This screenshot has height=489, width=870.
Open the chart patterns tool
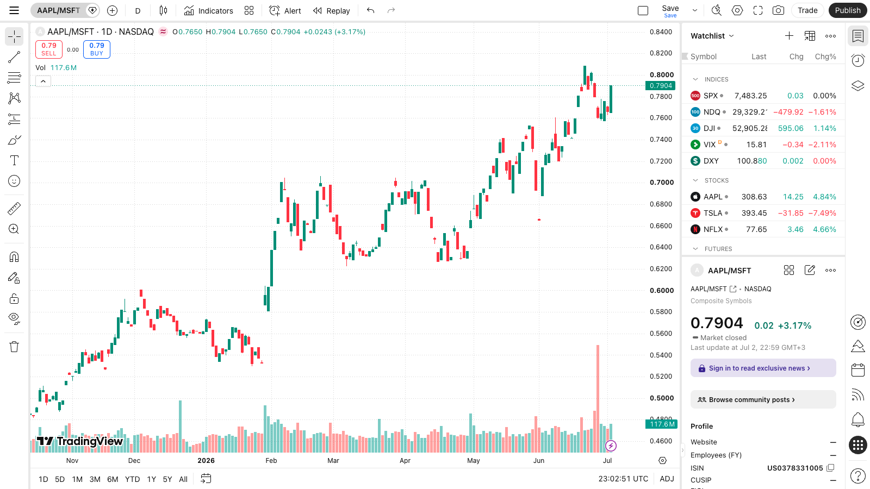14,98
